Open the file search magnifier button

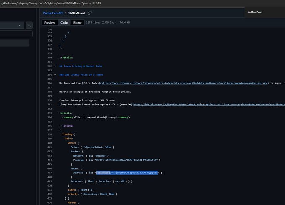click(29, 25)
